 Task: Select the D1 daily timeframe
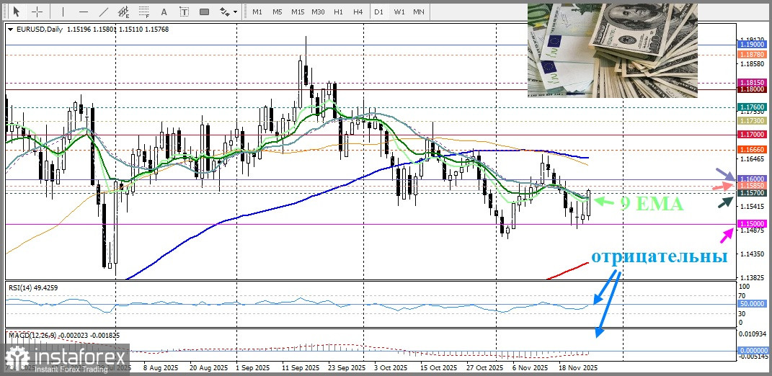[x=378, y=12]
